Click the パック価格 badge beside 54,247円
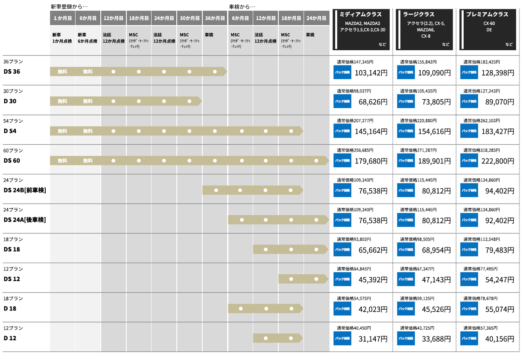This screenshot has height=362, width=523. [x=469, y=279]
